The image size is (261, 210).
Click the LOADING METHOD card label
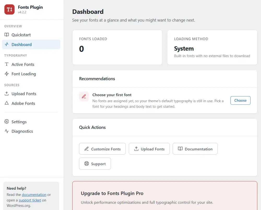(x=191, y=39)
